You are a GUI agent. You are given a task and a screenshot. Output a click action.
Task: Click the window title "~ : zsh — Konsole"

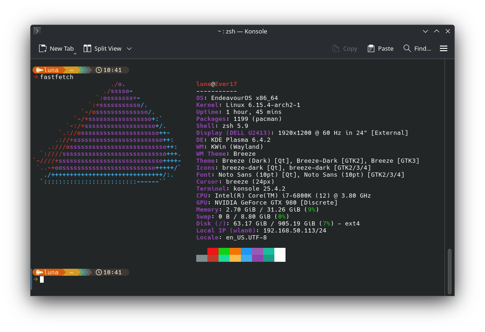click(x=242, y=31)
